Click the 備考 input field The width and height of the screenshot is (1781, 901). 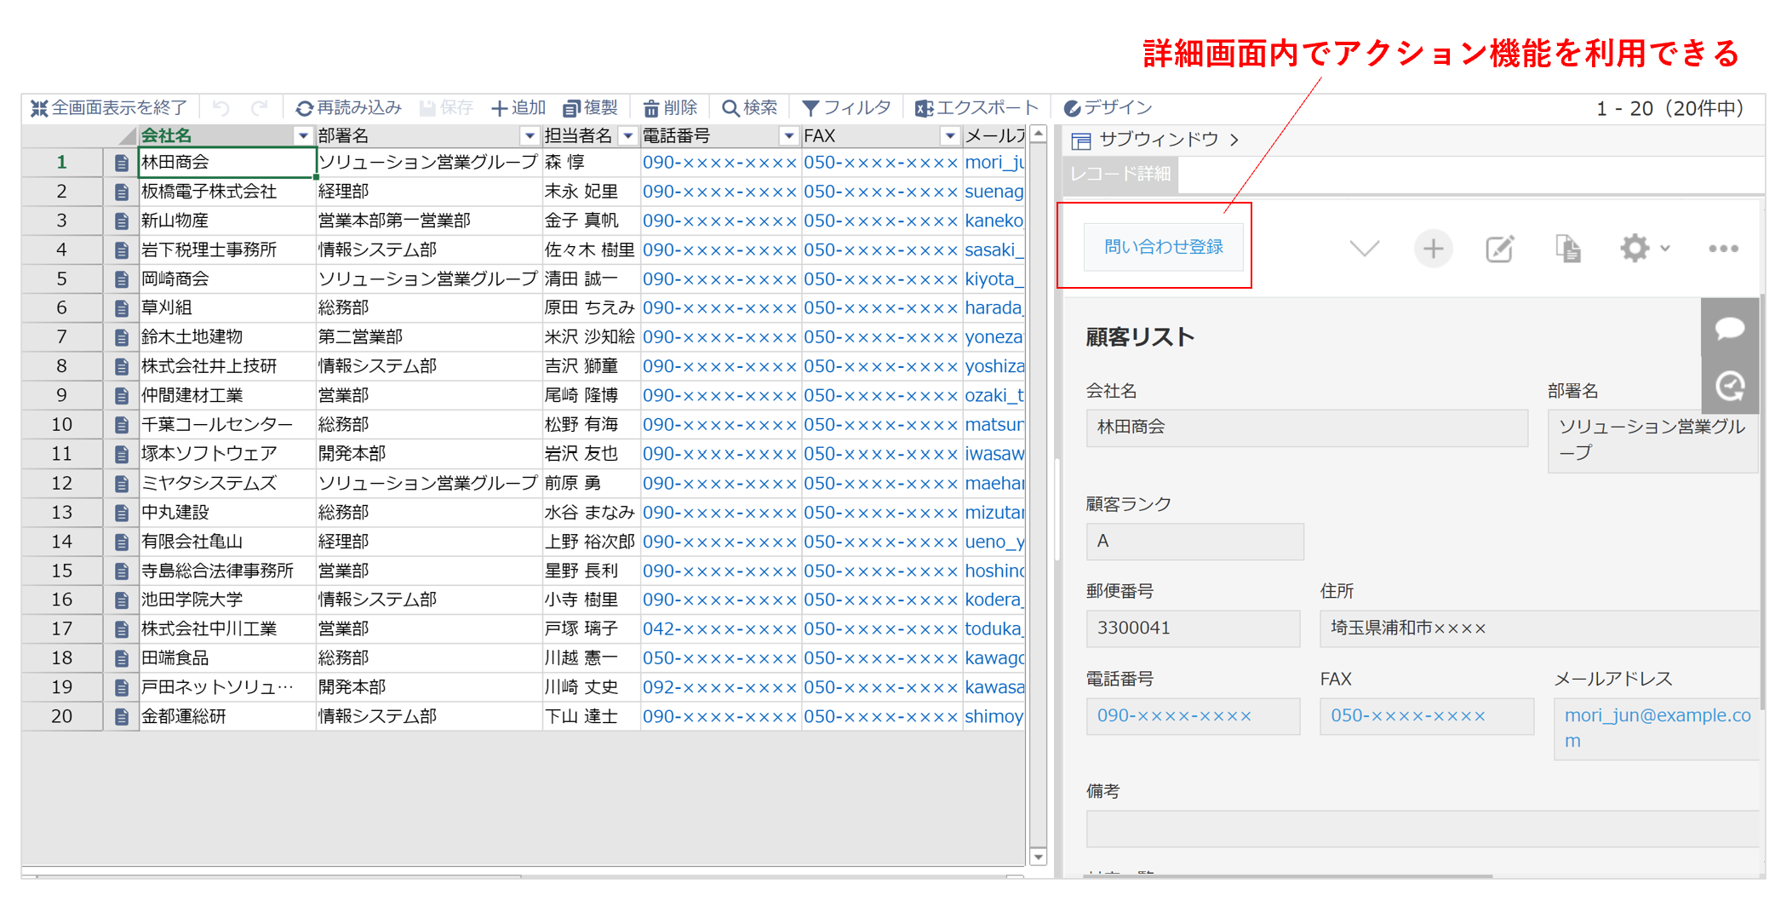(x=1422, y=829)
